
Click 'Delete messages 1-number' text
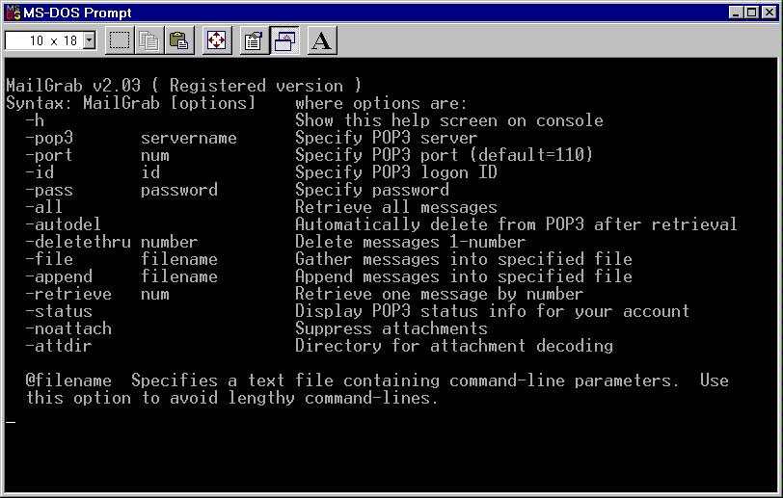point(410,242)
